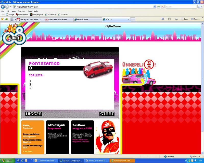Open the Help menu
Viewport: 204px width, 163px height.
coord(36,11)
